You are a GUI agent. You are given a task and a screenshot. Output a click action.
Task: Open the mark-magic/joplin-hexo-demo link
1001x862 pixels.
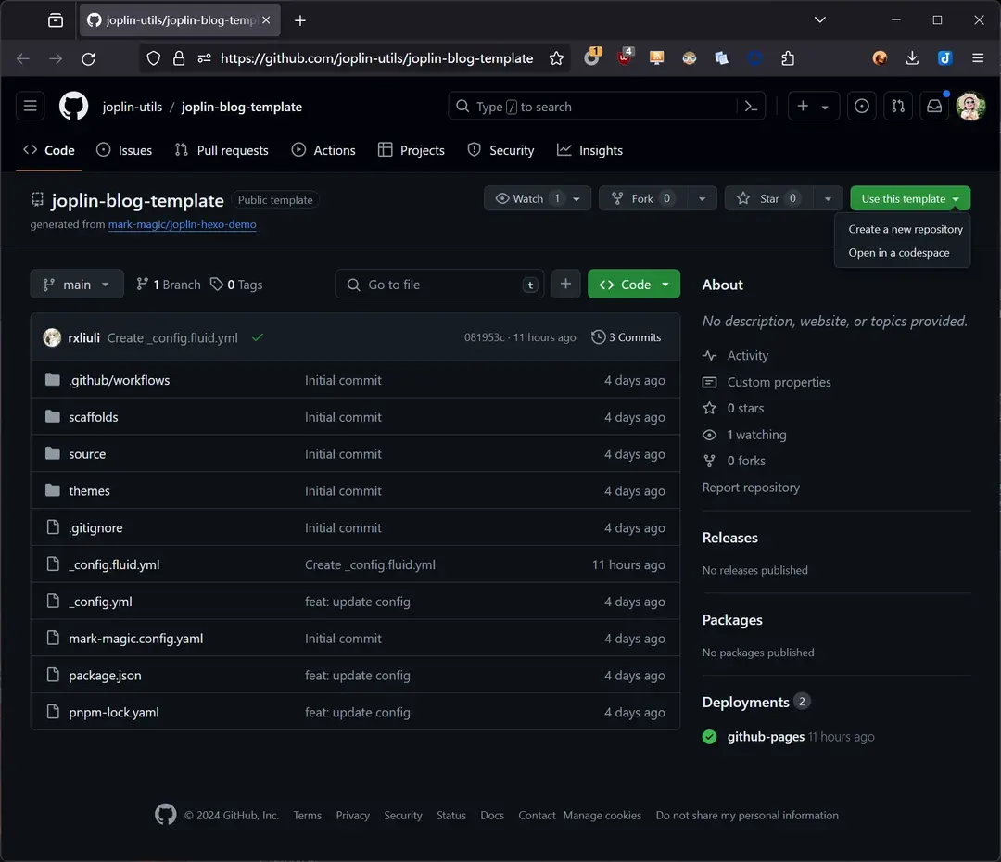click(x=182, y=224)
